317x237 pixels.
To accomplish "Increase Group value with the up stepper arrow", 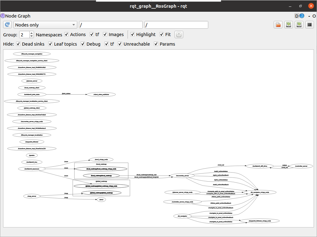I will [31, 33].
